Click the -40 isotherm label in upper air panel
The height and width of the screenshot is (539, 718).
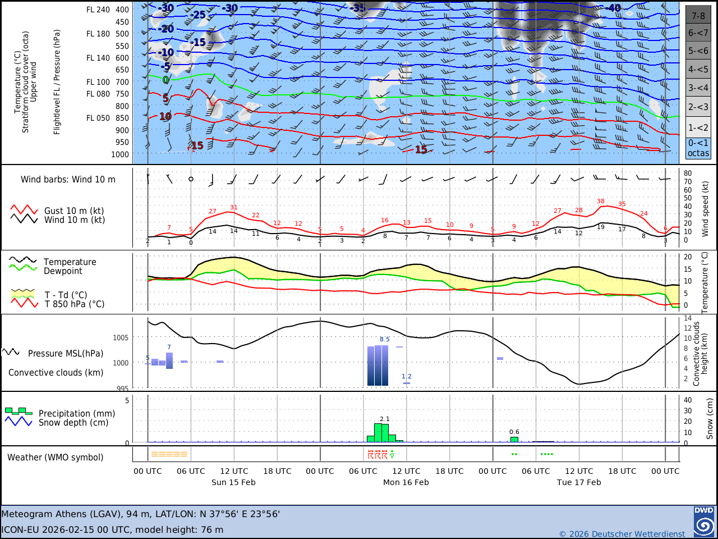tap(613, 8)
